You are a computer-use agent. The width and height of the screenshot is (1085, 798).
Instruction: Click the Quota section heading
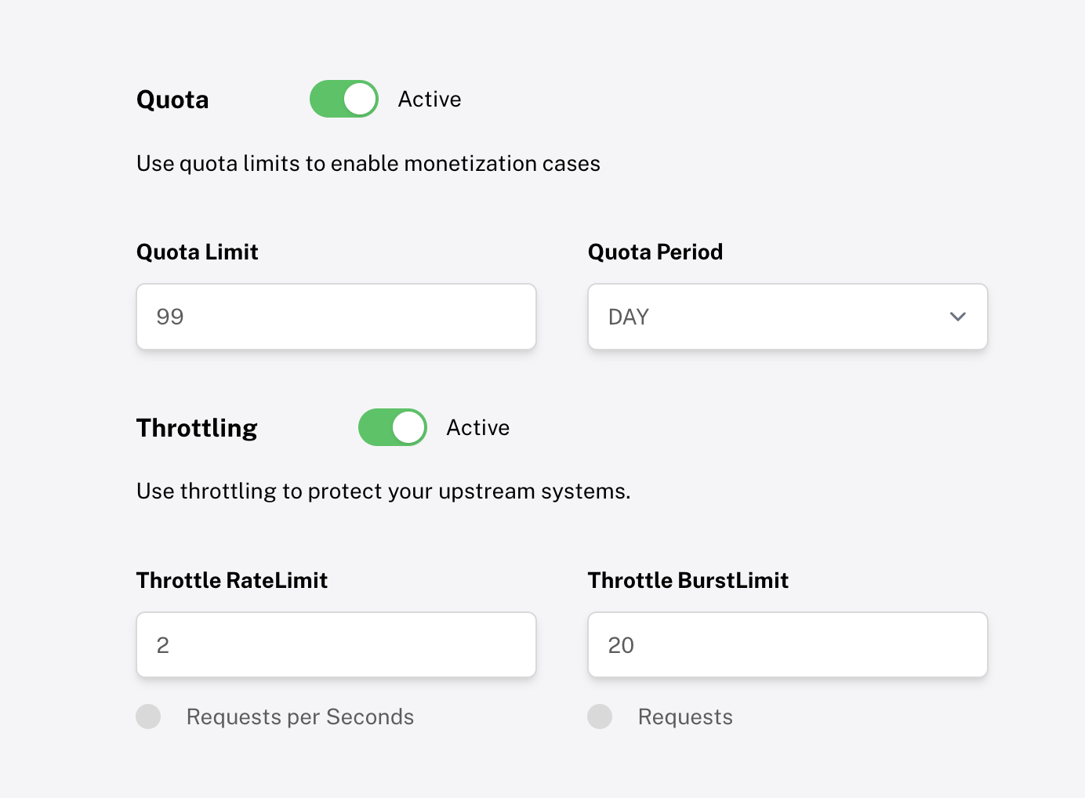pos(172,99)
